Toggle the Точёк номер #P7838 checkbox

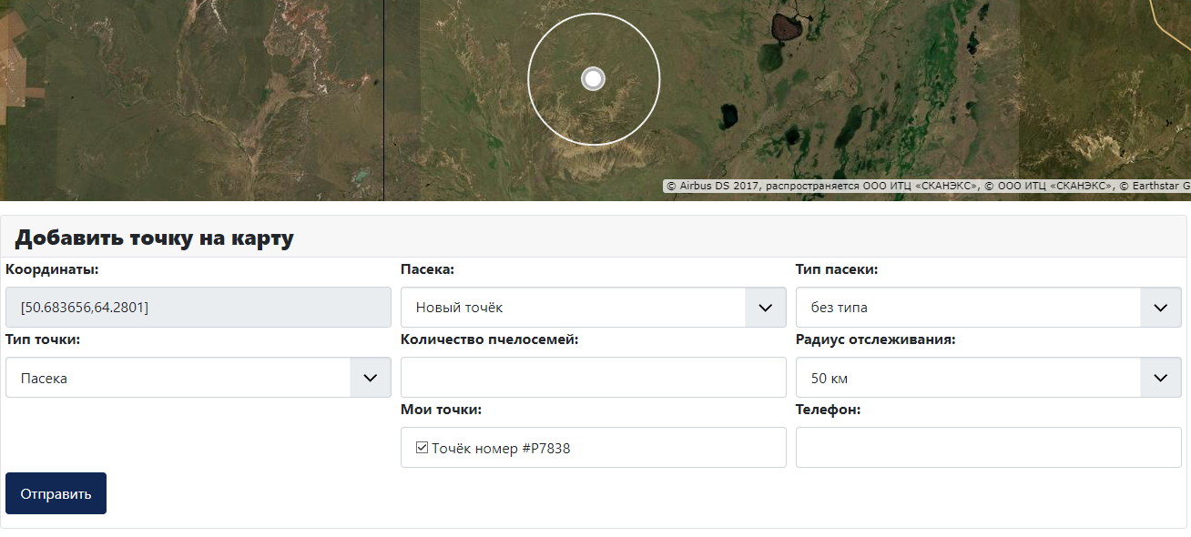click(422, 448)
